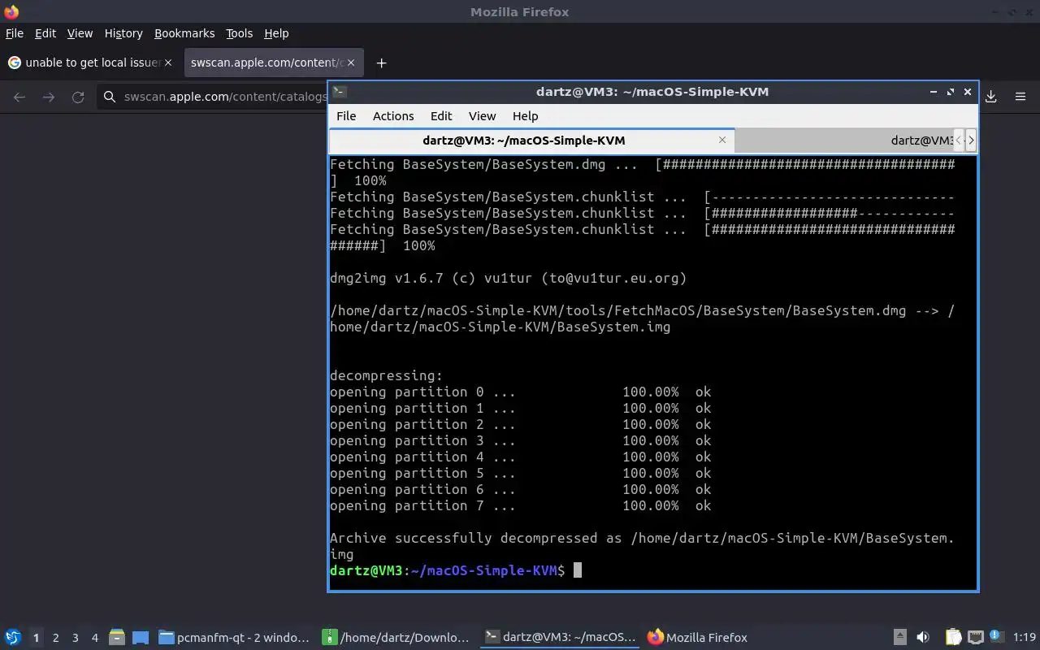Open the terminal View menu

tap(482, 116)
